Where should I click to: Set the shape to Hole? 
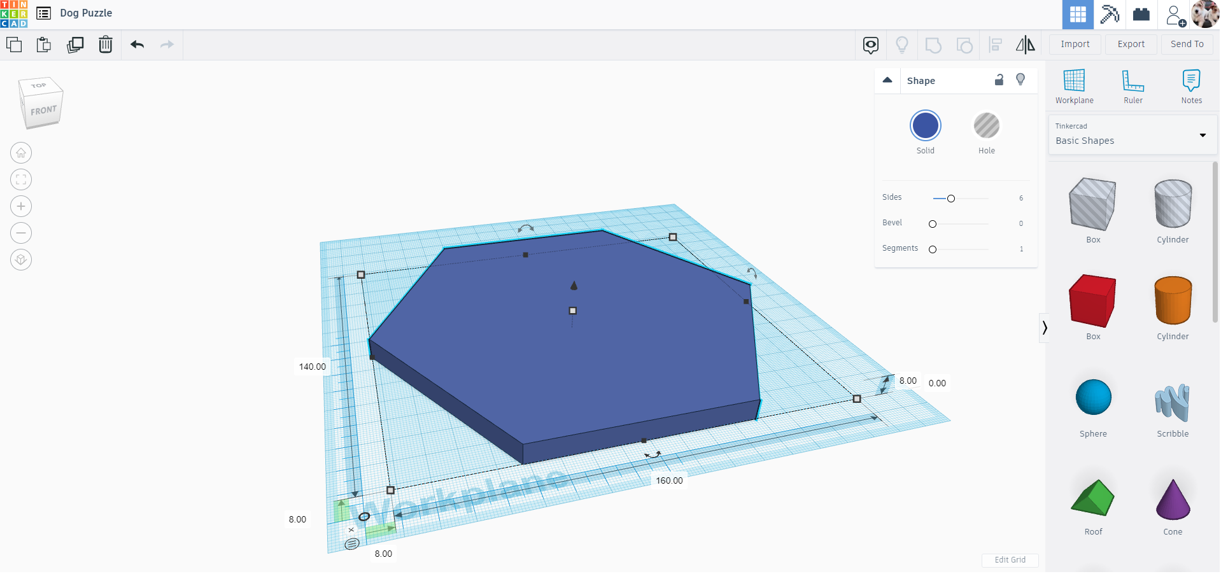[987, 125]
